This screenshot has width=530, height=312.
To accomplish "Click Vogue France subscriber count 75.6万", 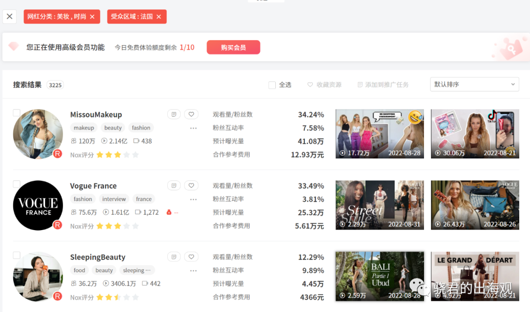I will pyautogui.click(x=83, y=212).
